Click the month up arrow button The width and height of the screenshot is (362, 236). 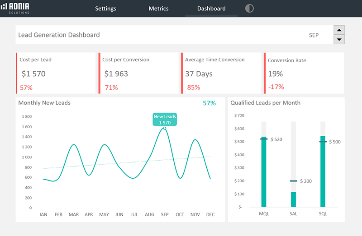click(339, 30)
